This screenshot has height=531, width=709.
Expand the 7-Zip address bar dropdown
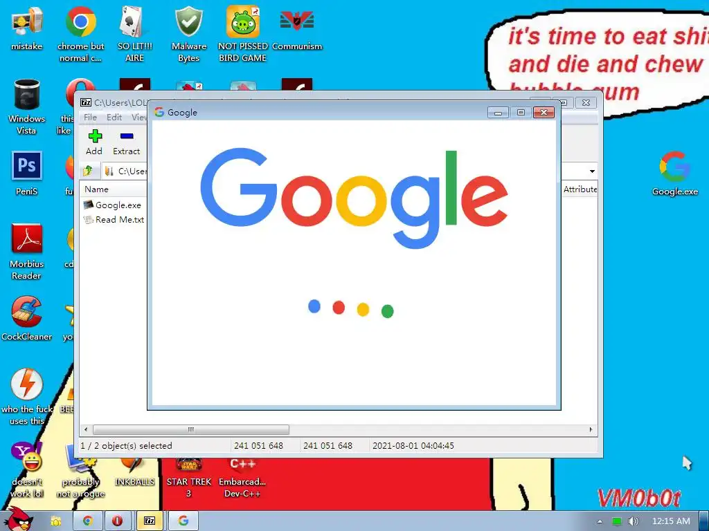(x=592, y=171)
